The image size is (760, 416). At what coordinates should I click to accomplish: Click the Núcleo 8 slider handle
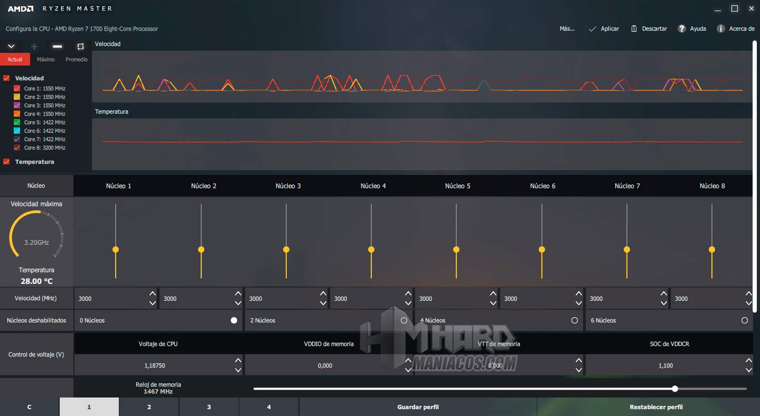click(712, 249)
